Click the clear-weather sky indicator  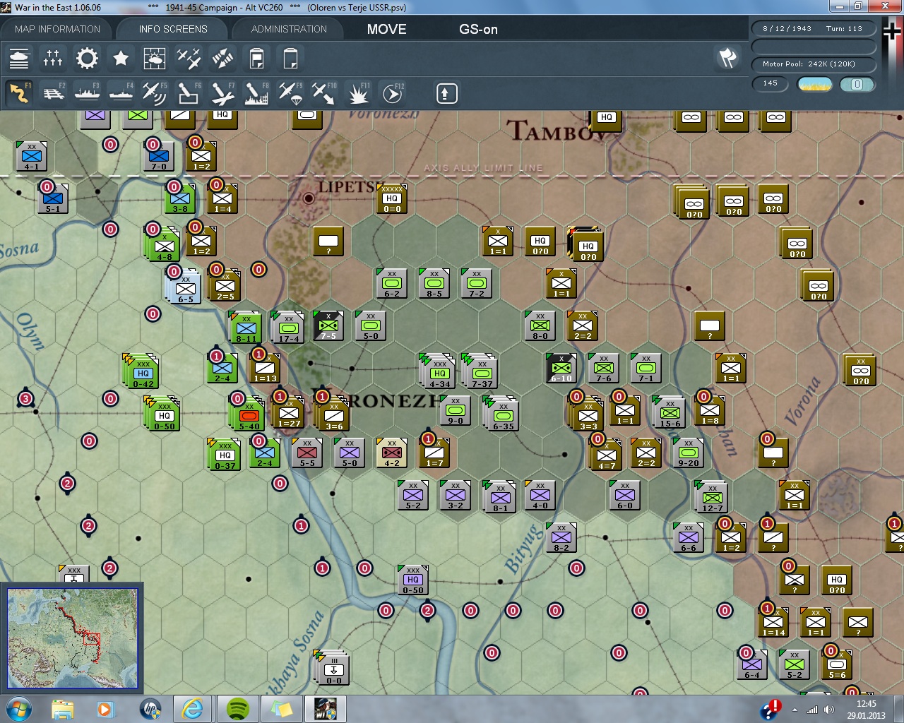(x=814, y=84)
